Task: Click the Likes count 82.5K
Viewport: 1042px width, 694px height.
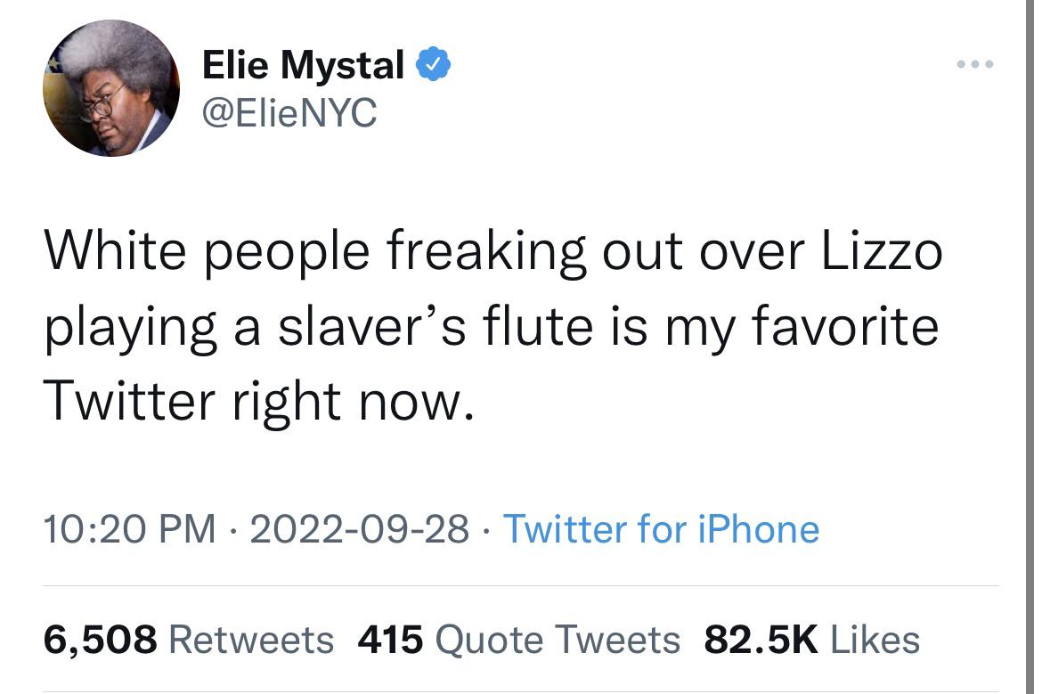Action: coord(761,639)
